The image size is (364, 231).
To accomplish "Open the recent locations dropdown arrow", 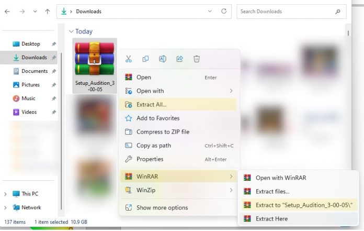I will pyautogui.click(x=35, y=11).
